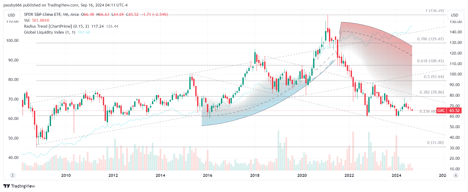Click the 130.00 right price scale value

456,43
